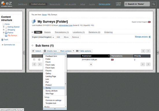Click the Manage versions arrow icon

click(x=149, y=37)
